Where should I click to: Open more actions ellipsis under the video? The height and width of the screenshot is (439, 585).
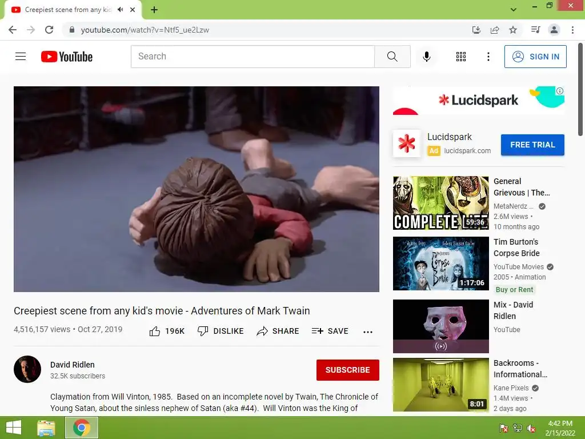pos(368,332)
